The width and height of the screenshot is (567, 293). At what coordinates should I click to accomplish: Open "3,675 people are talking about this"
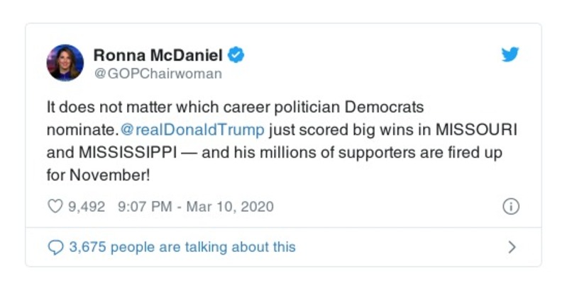pos(182,247)
